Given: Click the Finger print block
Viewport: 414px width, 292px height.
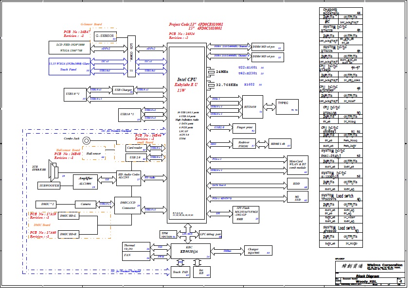Looking at the screenshot, I should point(244,128).
